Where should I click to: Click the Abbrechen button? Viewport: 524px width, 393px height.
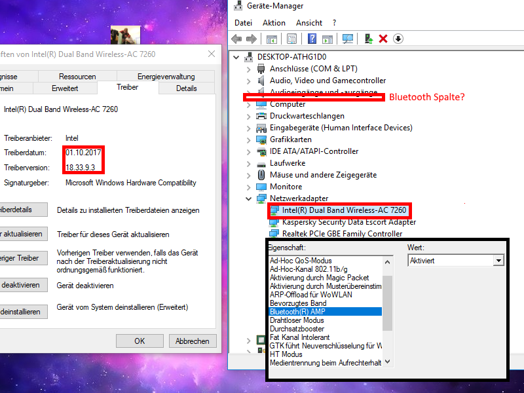pyautogui.click(x=193, y=341)
